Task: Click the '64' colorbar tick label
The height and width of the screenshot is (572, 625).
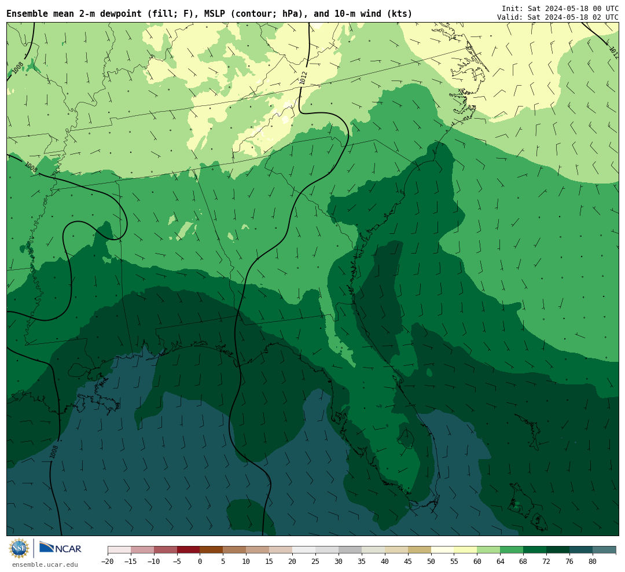Action: [x=500, y=562]
